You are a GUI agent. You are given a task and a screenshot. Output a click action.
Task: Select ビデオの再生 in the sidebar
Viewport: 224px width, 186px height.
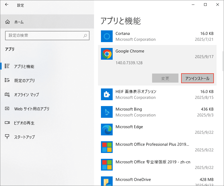(x=24, y=123)
